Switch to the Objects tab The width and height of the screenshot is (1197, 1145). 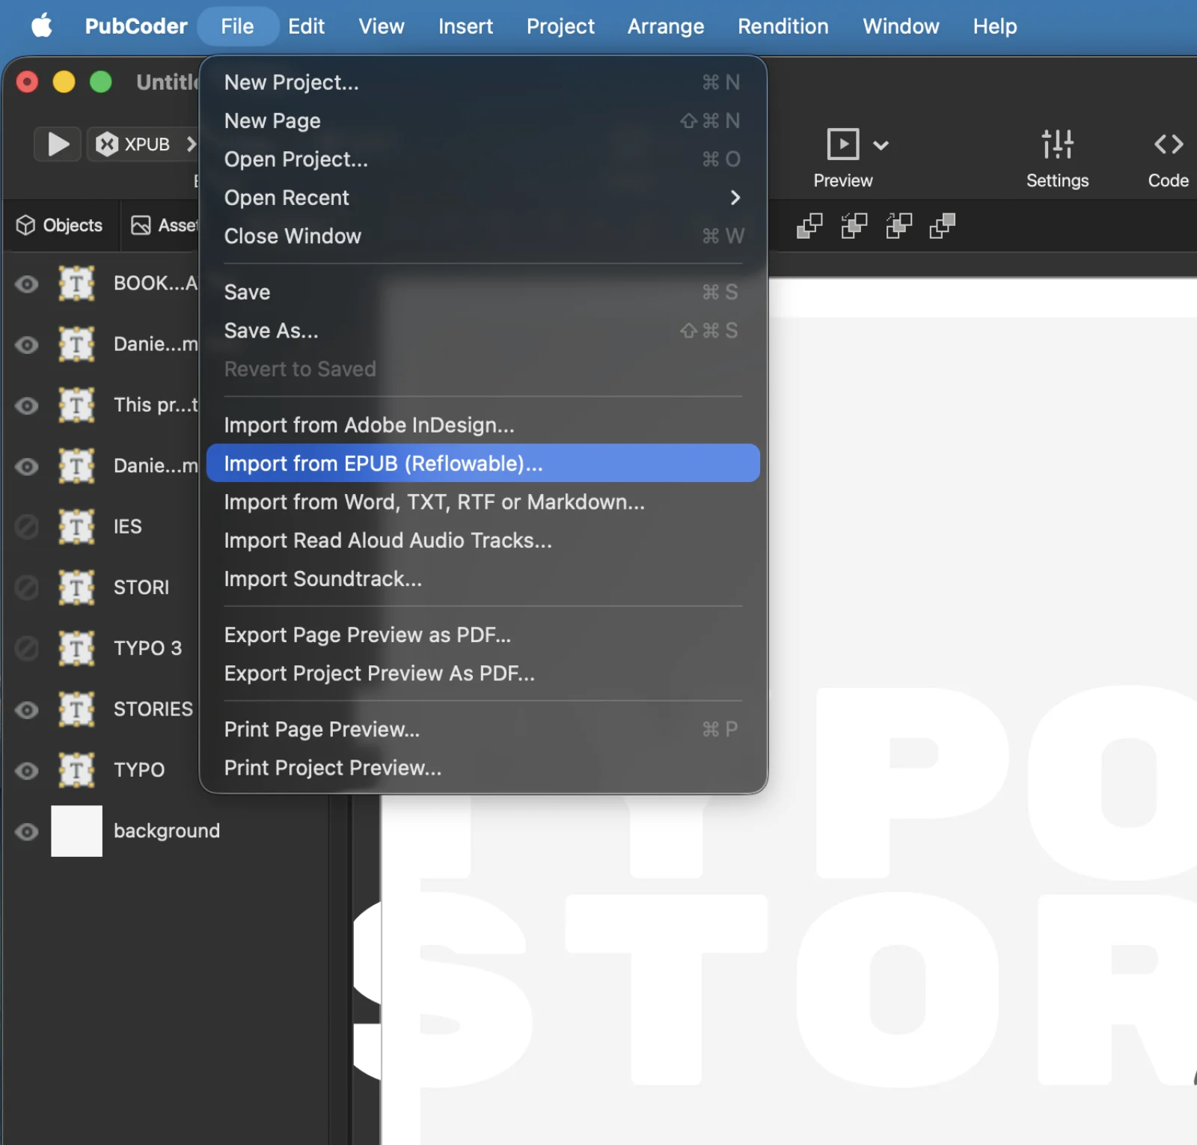60,225
